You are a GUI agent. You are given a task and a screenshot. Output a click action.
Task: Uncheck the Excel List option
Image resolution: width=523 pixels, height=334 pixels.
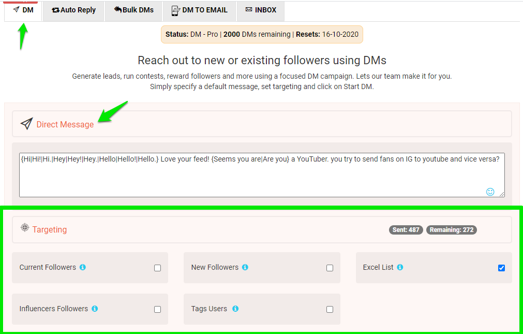501,268
